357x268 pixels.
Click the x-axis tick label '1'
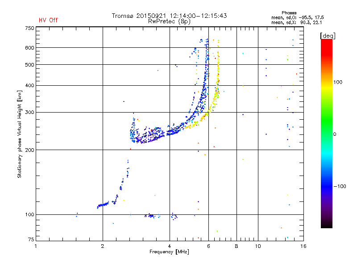(36, 246)
